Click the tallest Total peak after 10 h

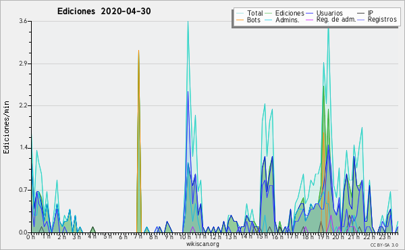tap(188, 22)
